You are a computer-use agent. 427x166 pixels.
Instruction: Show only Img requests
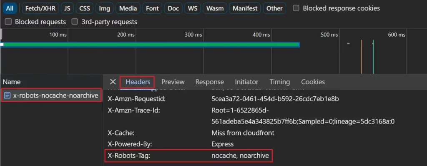105,8
